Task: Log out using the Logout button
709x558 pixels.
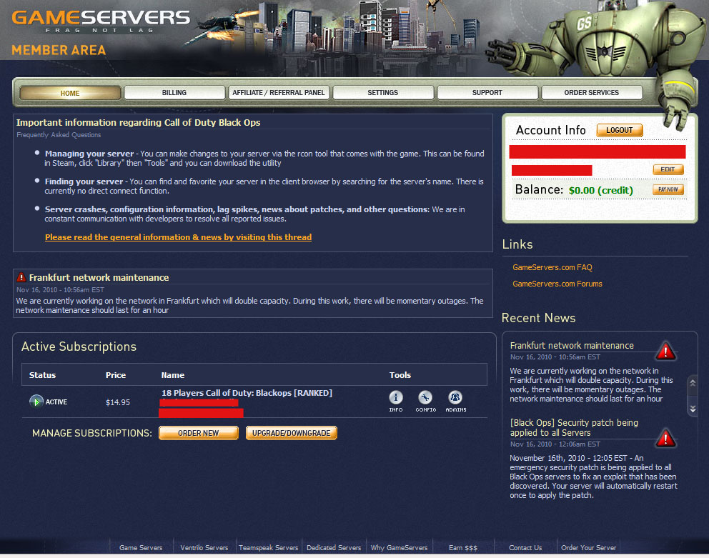Action: 620,130
